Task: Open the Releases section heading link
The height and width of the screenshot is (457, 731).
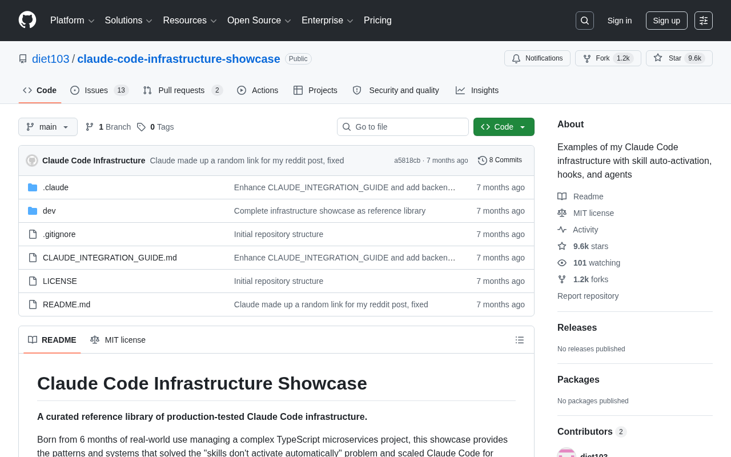Action: [577, 328]
